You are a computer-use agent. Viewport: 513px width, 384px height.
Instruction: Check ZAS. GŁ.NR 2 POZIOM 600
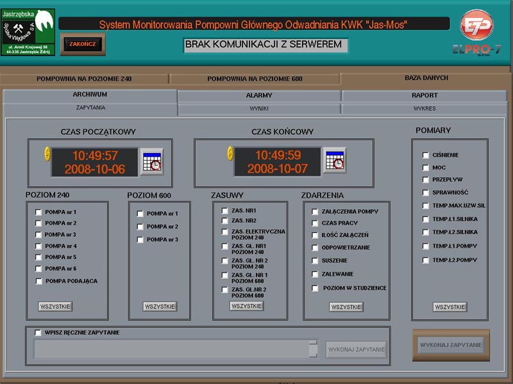coord(225,290)
